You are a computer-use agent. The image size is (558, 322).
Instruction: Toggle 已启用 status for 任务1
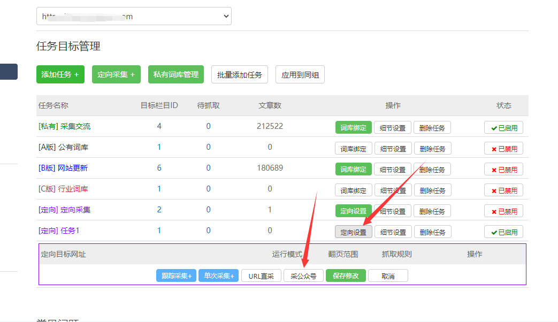pos(503,232)
